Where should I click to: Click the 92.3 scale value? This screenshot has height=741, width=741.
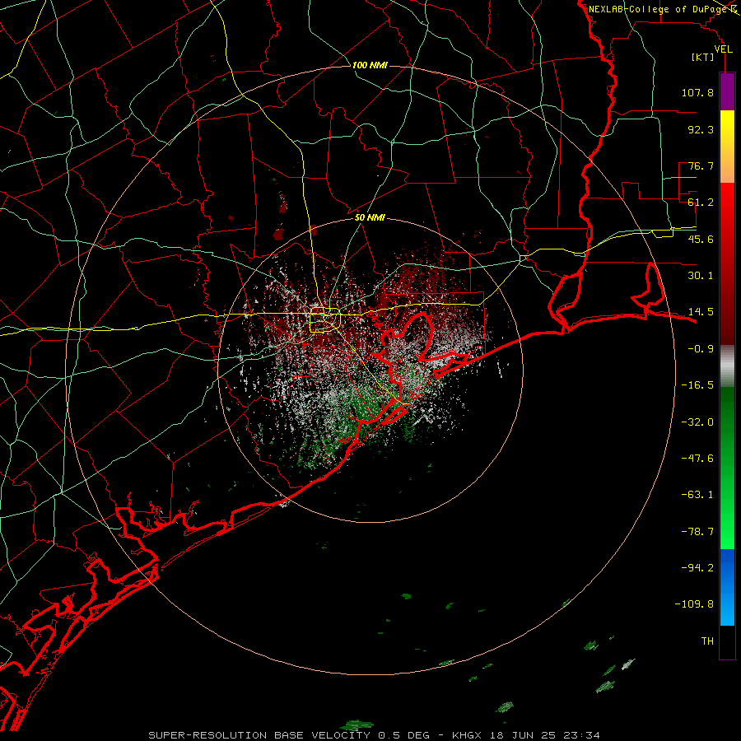[701, 129]
